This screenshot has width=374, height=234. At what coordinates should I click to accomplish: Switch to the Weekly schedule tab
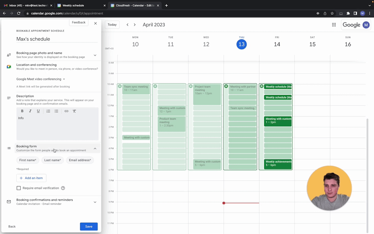click(x=81, y=6)
